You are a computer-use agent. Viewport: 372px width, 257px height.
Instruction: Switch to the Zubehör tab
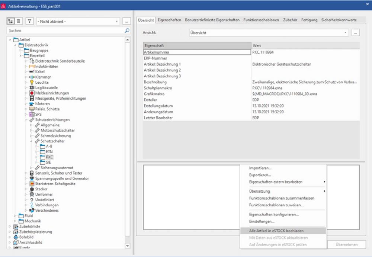[x=290, y=20]
